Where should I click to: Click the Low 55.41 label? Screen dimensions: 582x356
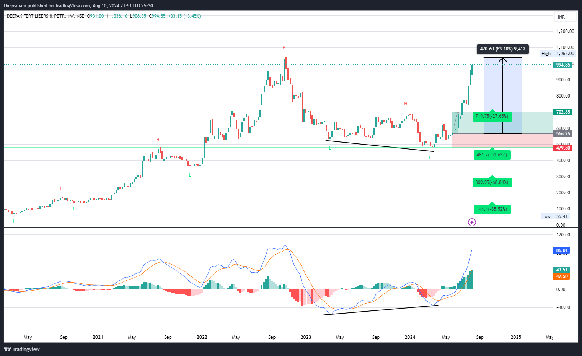(555, 216)
